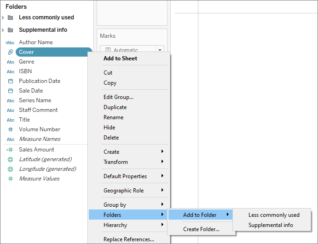Open the Marks type dropdown arrow
This screenshot has width=318, height=244.
(160, 50)
